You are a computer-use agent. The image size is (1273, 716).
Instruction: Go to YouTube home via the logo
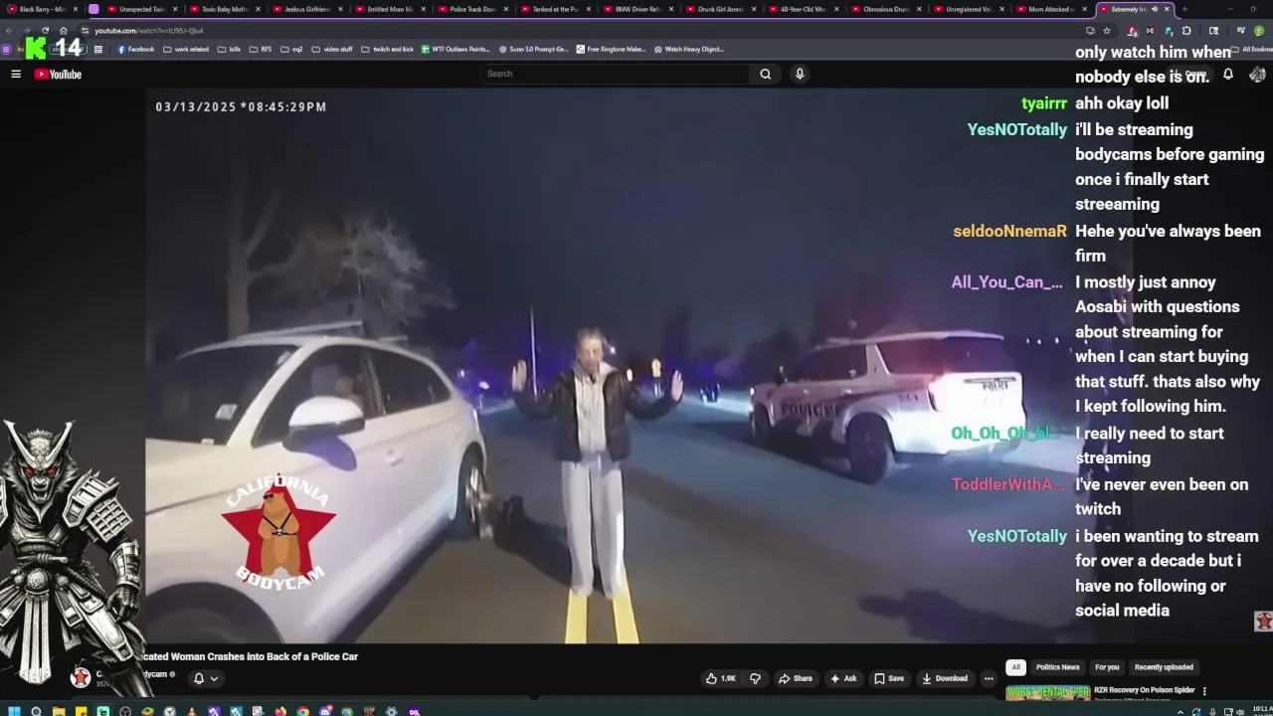click(x=58, y=74)
